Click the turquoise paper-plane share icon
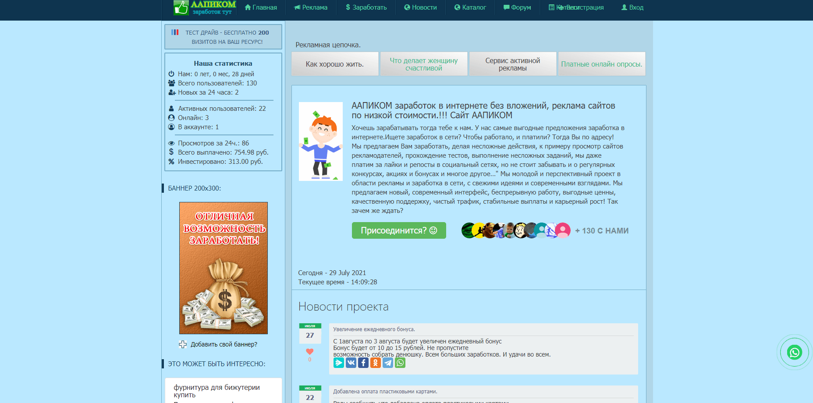The height and width of the screenshot is (403, 813). 339,363
